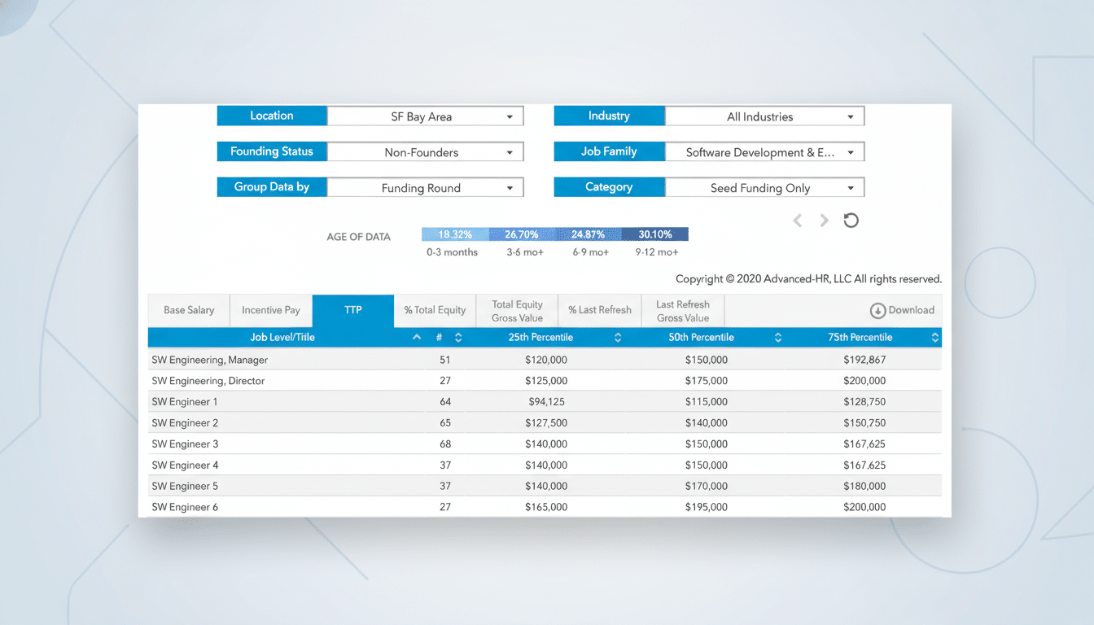Sort the 50th Percentile column
1094x625 pixels.
pyautogui.click(x=778, y=337)
